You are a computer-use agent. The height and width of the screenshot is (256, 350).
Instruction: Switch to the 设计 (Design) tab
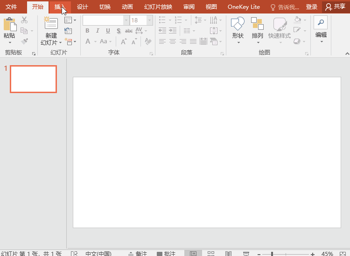83,7
